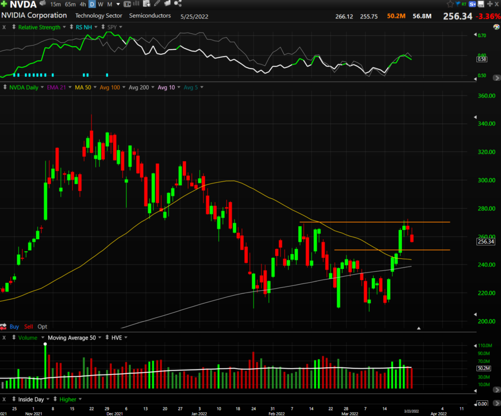
Task: Click the Buy/Sell swap arrows icon
Action: click(x=4, y=326)
